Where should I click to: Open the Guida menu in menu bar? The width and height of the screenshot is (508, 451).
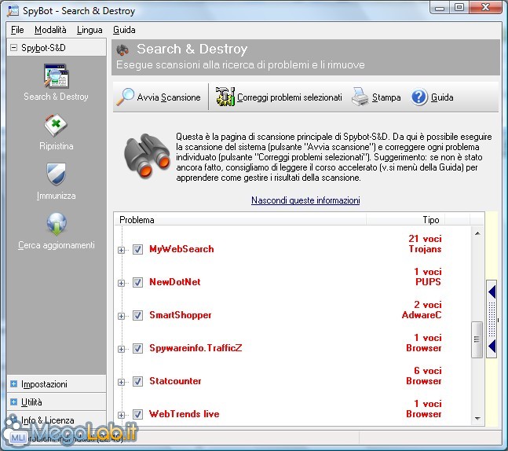(124, 30)
